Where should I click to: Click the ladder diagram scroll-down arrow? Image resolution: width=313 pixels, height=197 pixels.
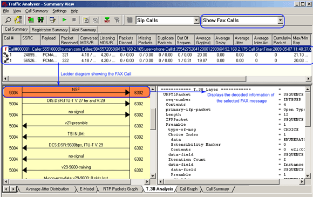[x=153, y=176]
